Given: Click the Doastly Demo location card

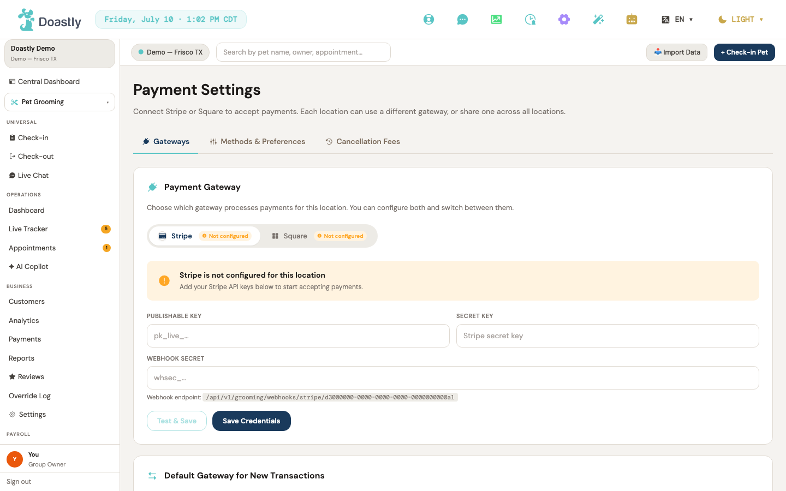Looking at the screenshot, I should click(59, 53).
